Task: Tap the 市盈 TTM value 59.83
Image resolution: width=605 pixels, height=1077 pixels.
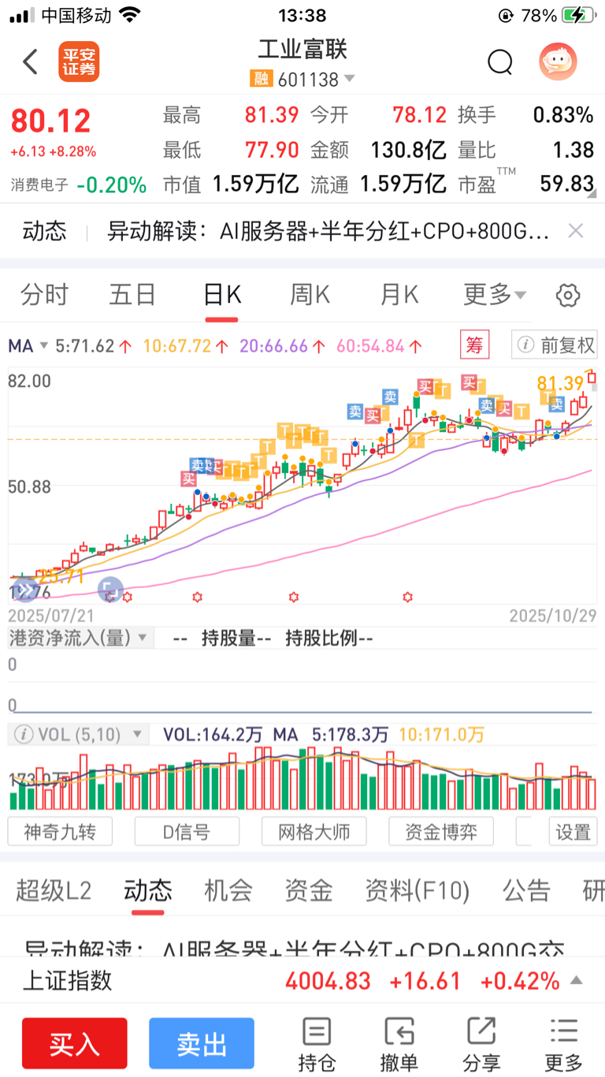Action: coord(566,184)
